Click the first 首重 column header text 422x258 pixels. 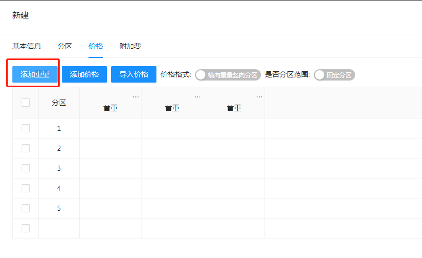pos(110,108)
